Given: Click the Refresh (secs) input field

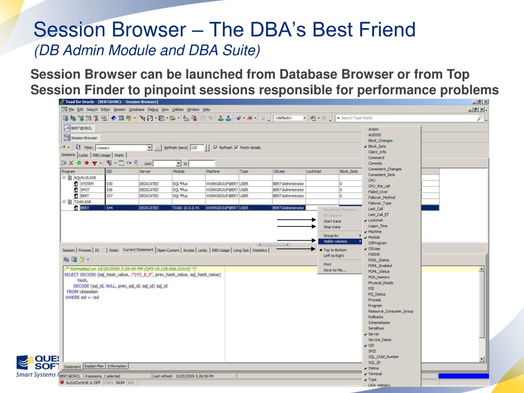Looking at the screenshot, I should (x=197, y=148).
